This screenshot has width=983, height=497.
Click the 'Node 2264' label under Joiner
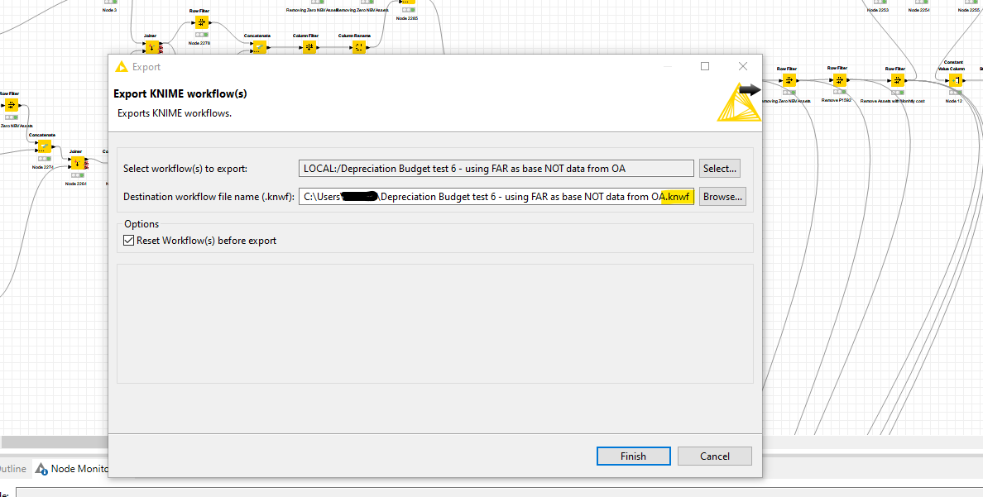(76, 184)
